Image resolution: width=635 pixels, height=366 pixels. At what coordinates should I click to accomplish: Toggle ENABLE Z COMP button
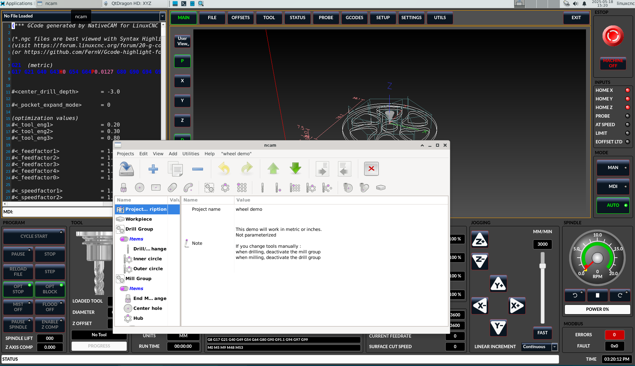(50, 324)
